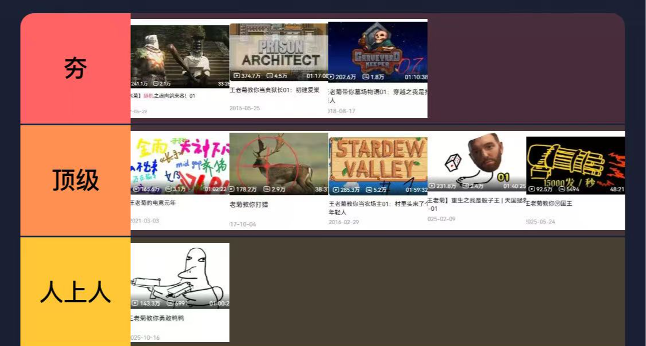Click the play count icon on Graveyard Keeper card
The width and height of the screenshot is (646, 346).
tap(332, 77)
